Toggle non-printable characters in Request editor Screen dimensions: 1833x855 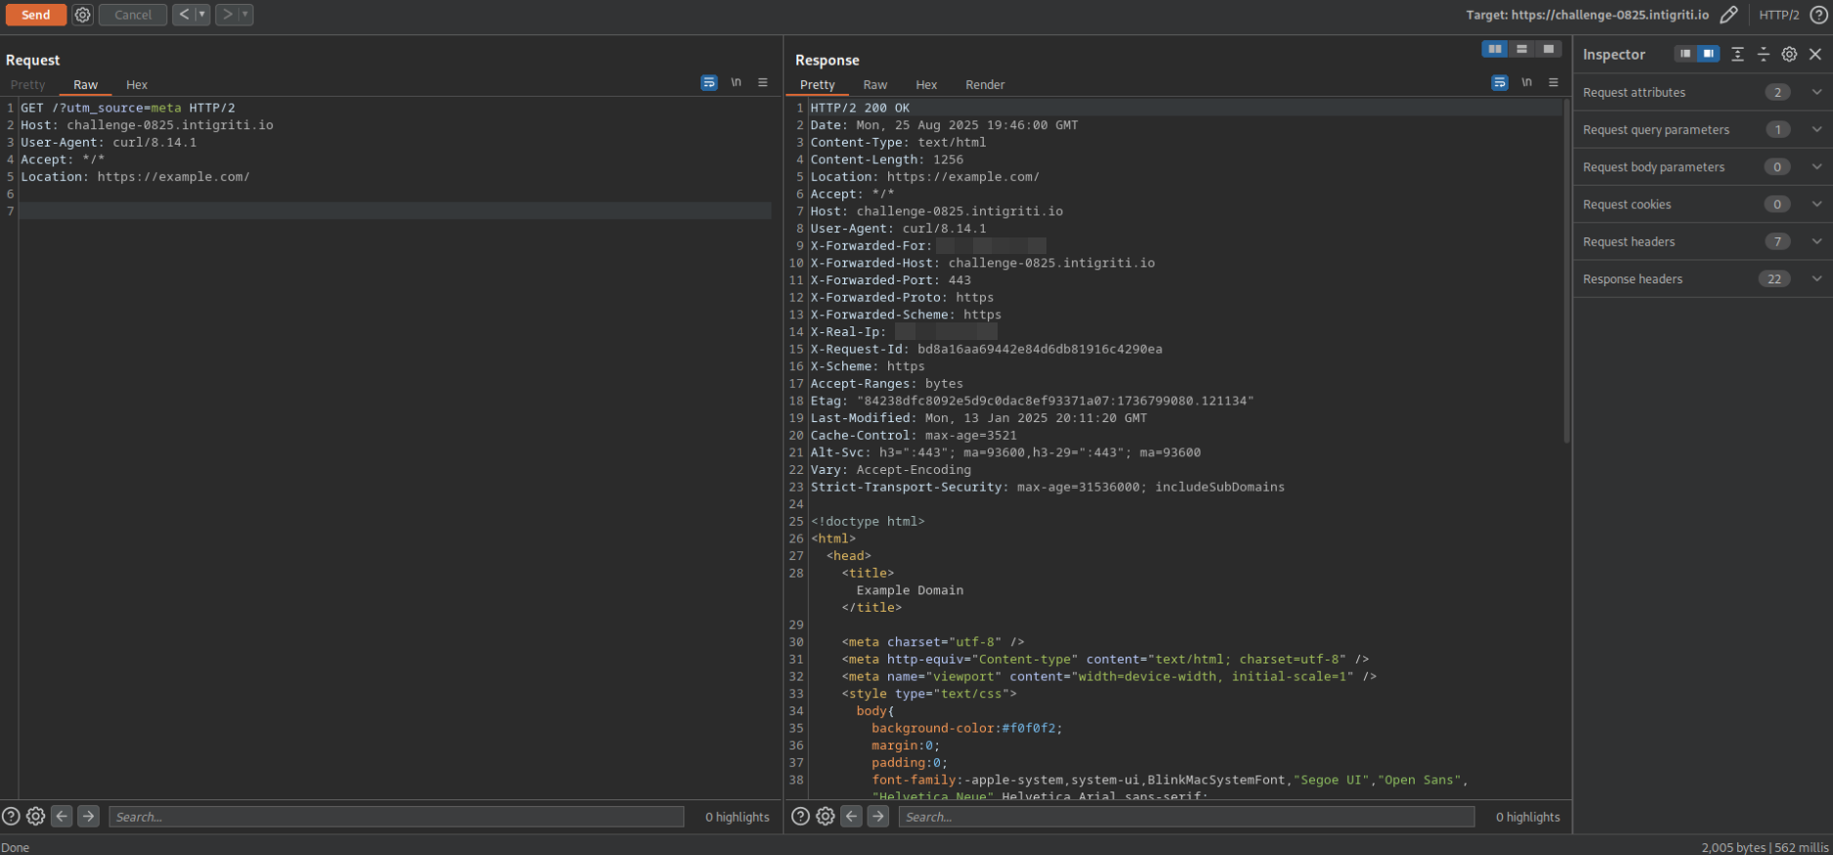click(x=736, y=83)
